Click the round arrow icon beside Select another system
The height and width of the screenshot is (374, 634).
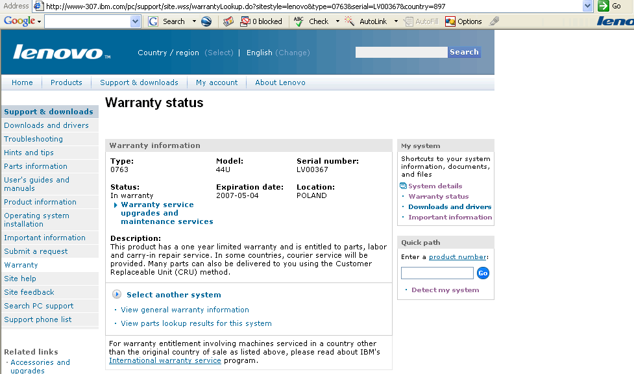tap(116, 294)
